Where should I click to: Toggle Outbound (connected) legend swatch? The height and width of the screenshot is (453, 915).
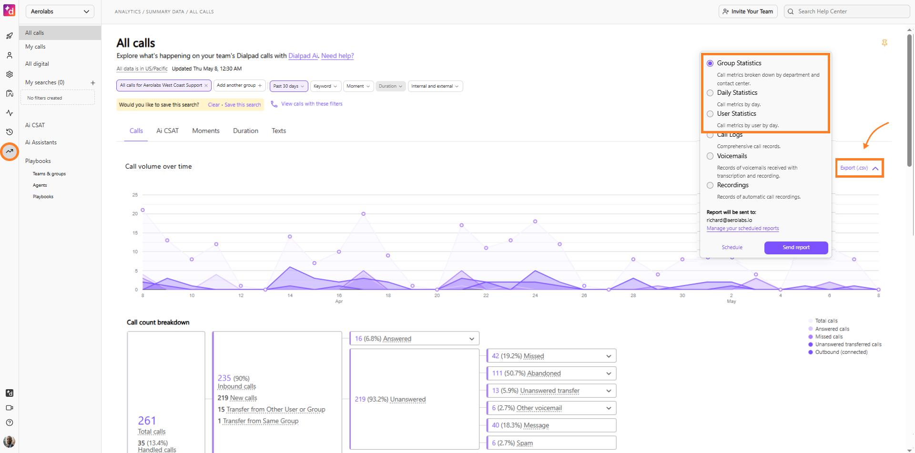pos(811,352)
